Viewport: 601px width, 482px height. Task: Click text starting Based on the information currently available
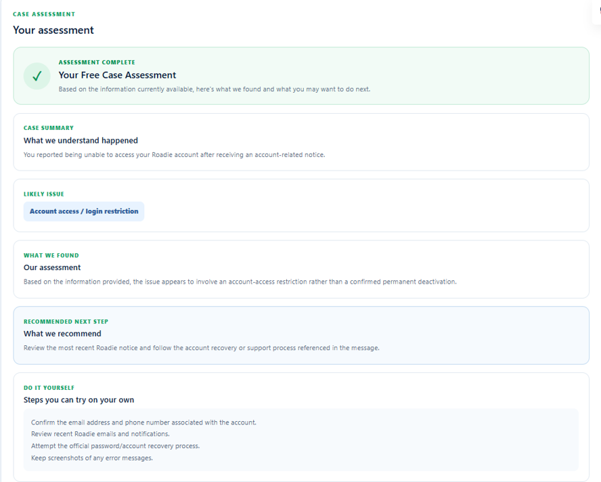coord(215,89)
